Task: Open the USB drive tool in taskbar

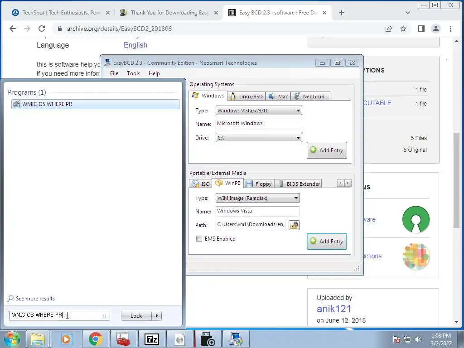Action: point(208,339)
